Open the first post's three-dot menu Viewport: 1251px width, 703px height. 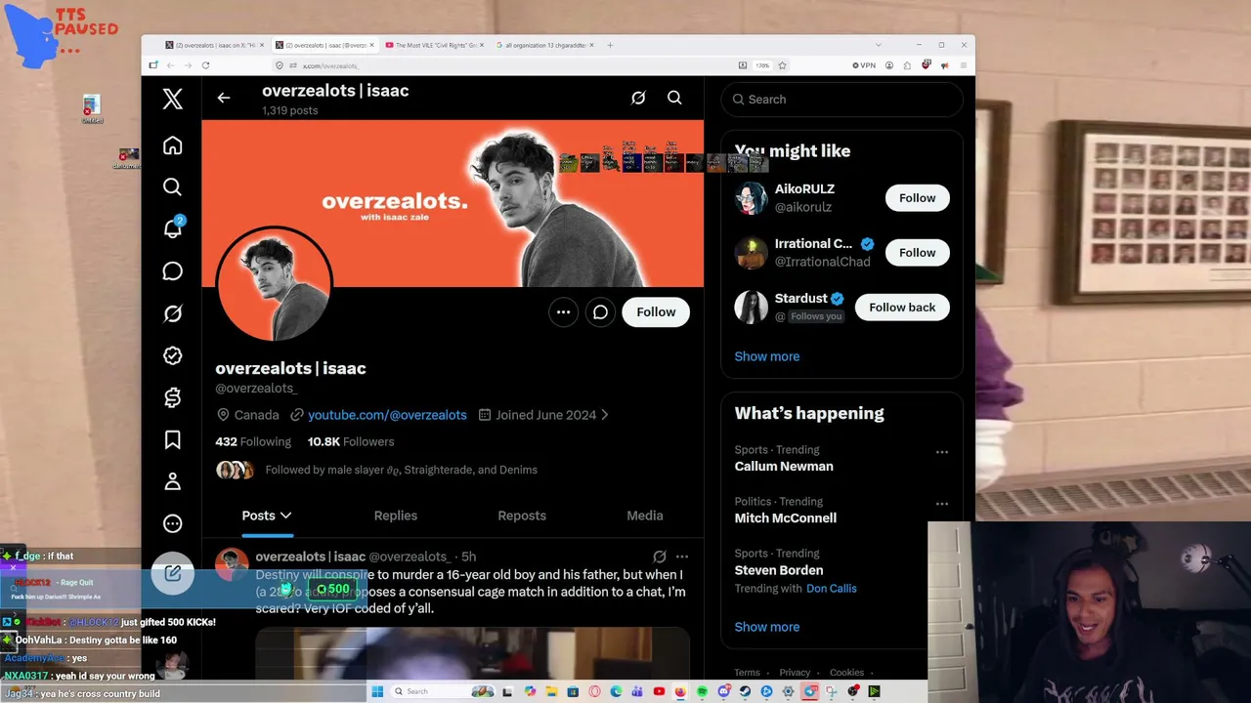click(682, 557)
